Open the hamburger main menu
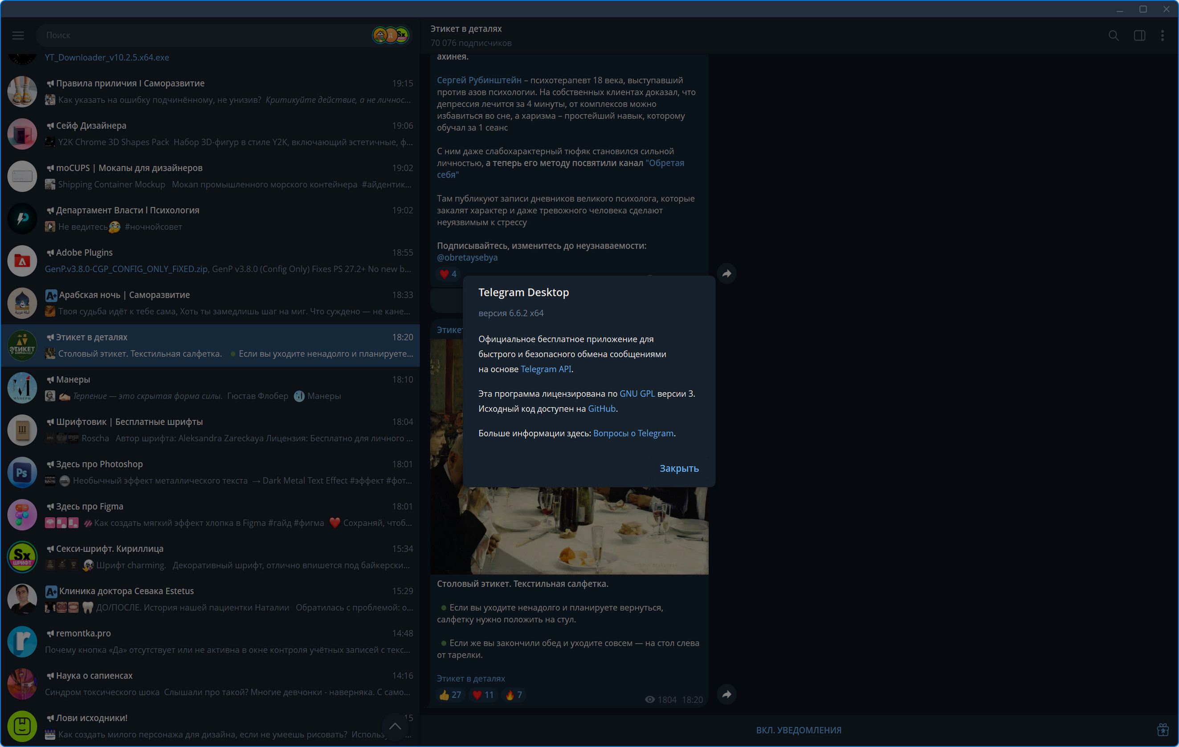Viewport: 1179px width, 747px height. 18,35
